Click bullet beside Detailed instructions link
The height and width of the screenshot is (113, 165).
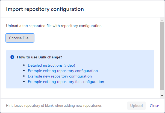coord(24,65)
